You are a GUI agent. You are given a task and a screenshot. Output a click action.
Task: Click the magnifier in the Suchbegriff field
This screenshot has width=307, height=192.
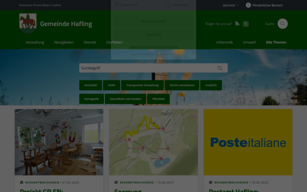click(220, 68)
